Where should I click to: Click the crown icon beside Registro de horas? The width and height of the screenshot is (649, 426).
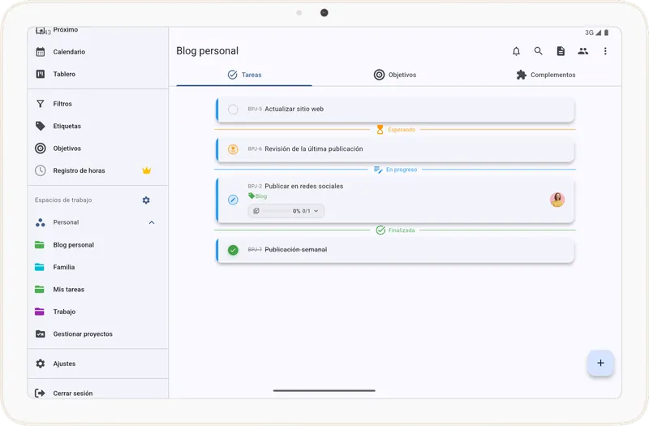[147, 170]
